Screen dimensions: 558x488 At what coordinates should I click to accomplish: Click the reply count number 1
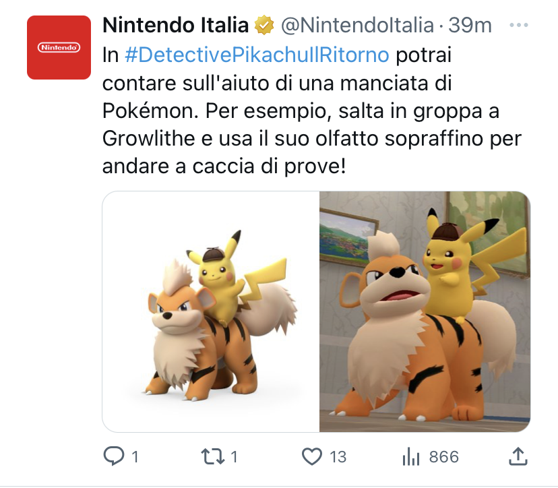coord(135,457)
